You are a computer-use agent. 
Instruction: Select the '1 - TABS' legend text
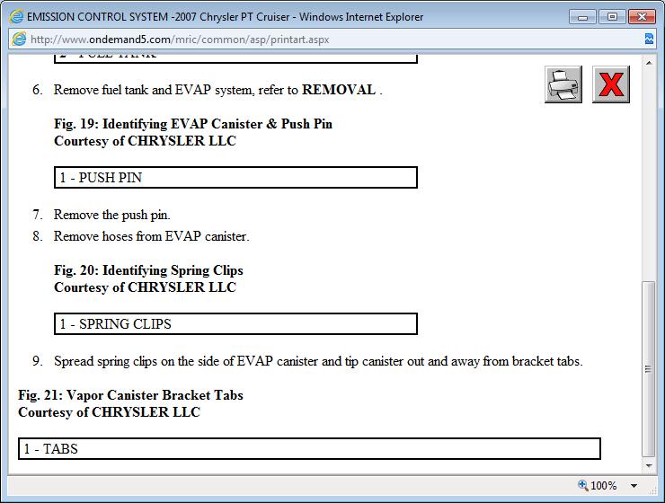click(51, 449)
